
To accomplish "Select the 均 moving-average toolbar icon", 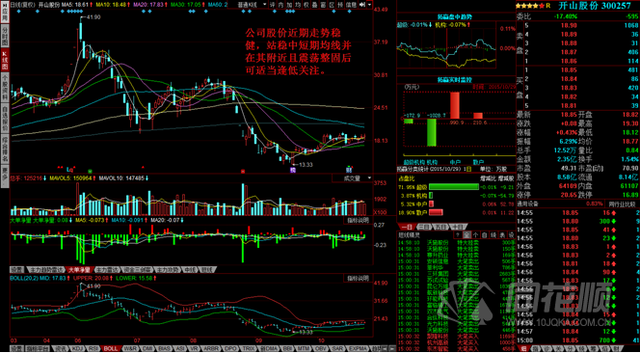I will 298,5.
